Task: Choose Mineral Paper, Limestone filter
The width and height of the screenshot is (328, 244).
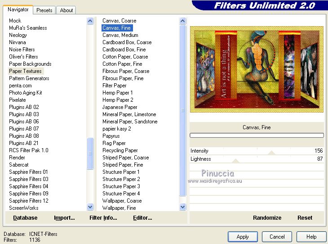Action: [x=129, y=114]
